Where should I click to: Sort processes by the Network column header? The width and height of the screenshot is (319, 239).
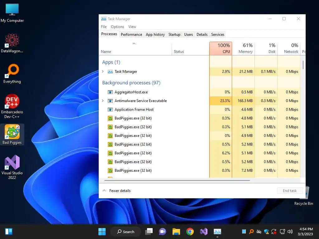(289, 48)
